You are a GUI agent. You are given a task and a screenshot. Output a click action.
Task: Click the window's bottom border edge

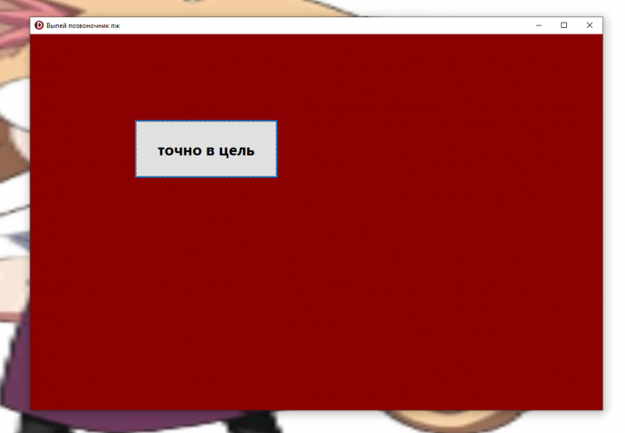point(317,409)
